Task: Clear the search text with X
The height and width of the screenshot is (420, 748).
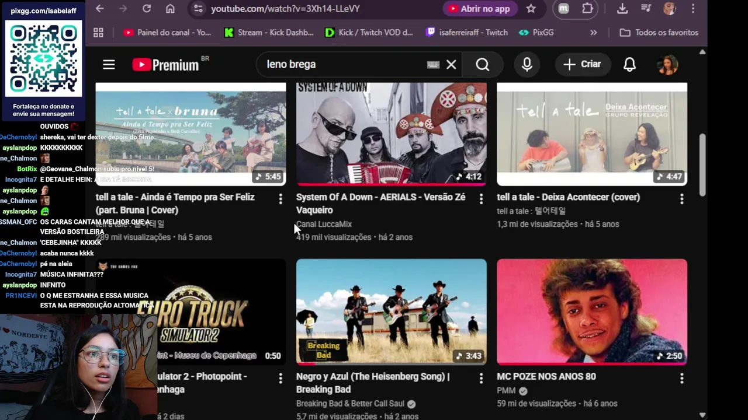Action: (451, 65)
